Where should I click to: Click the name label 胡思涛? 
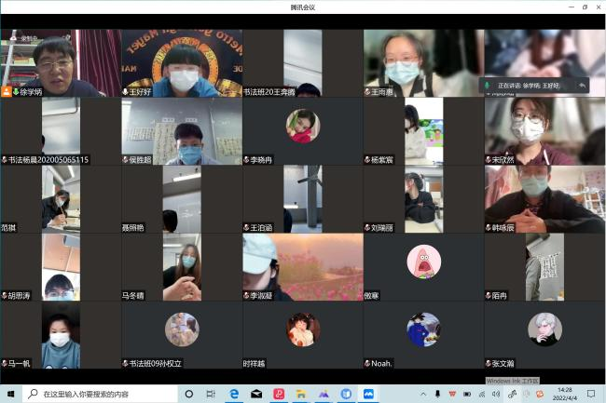point(19,295)
